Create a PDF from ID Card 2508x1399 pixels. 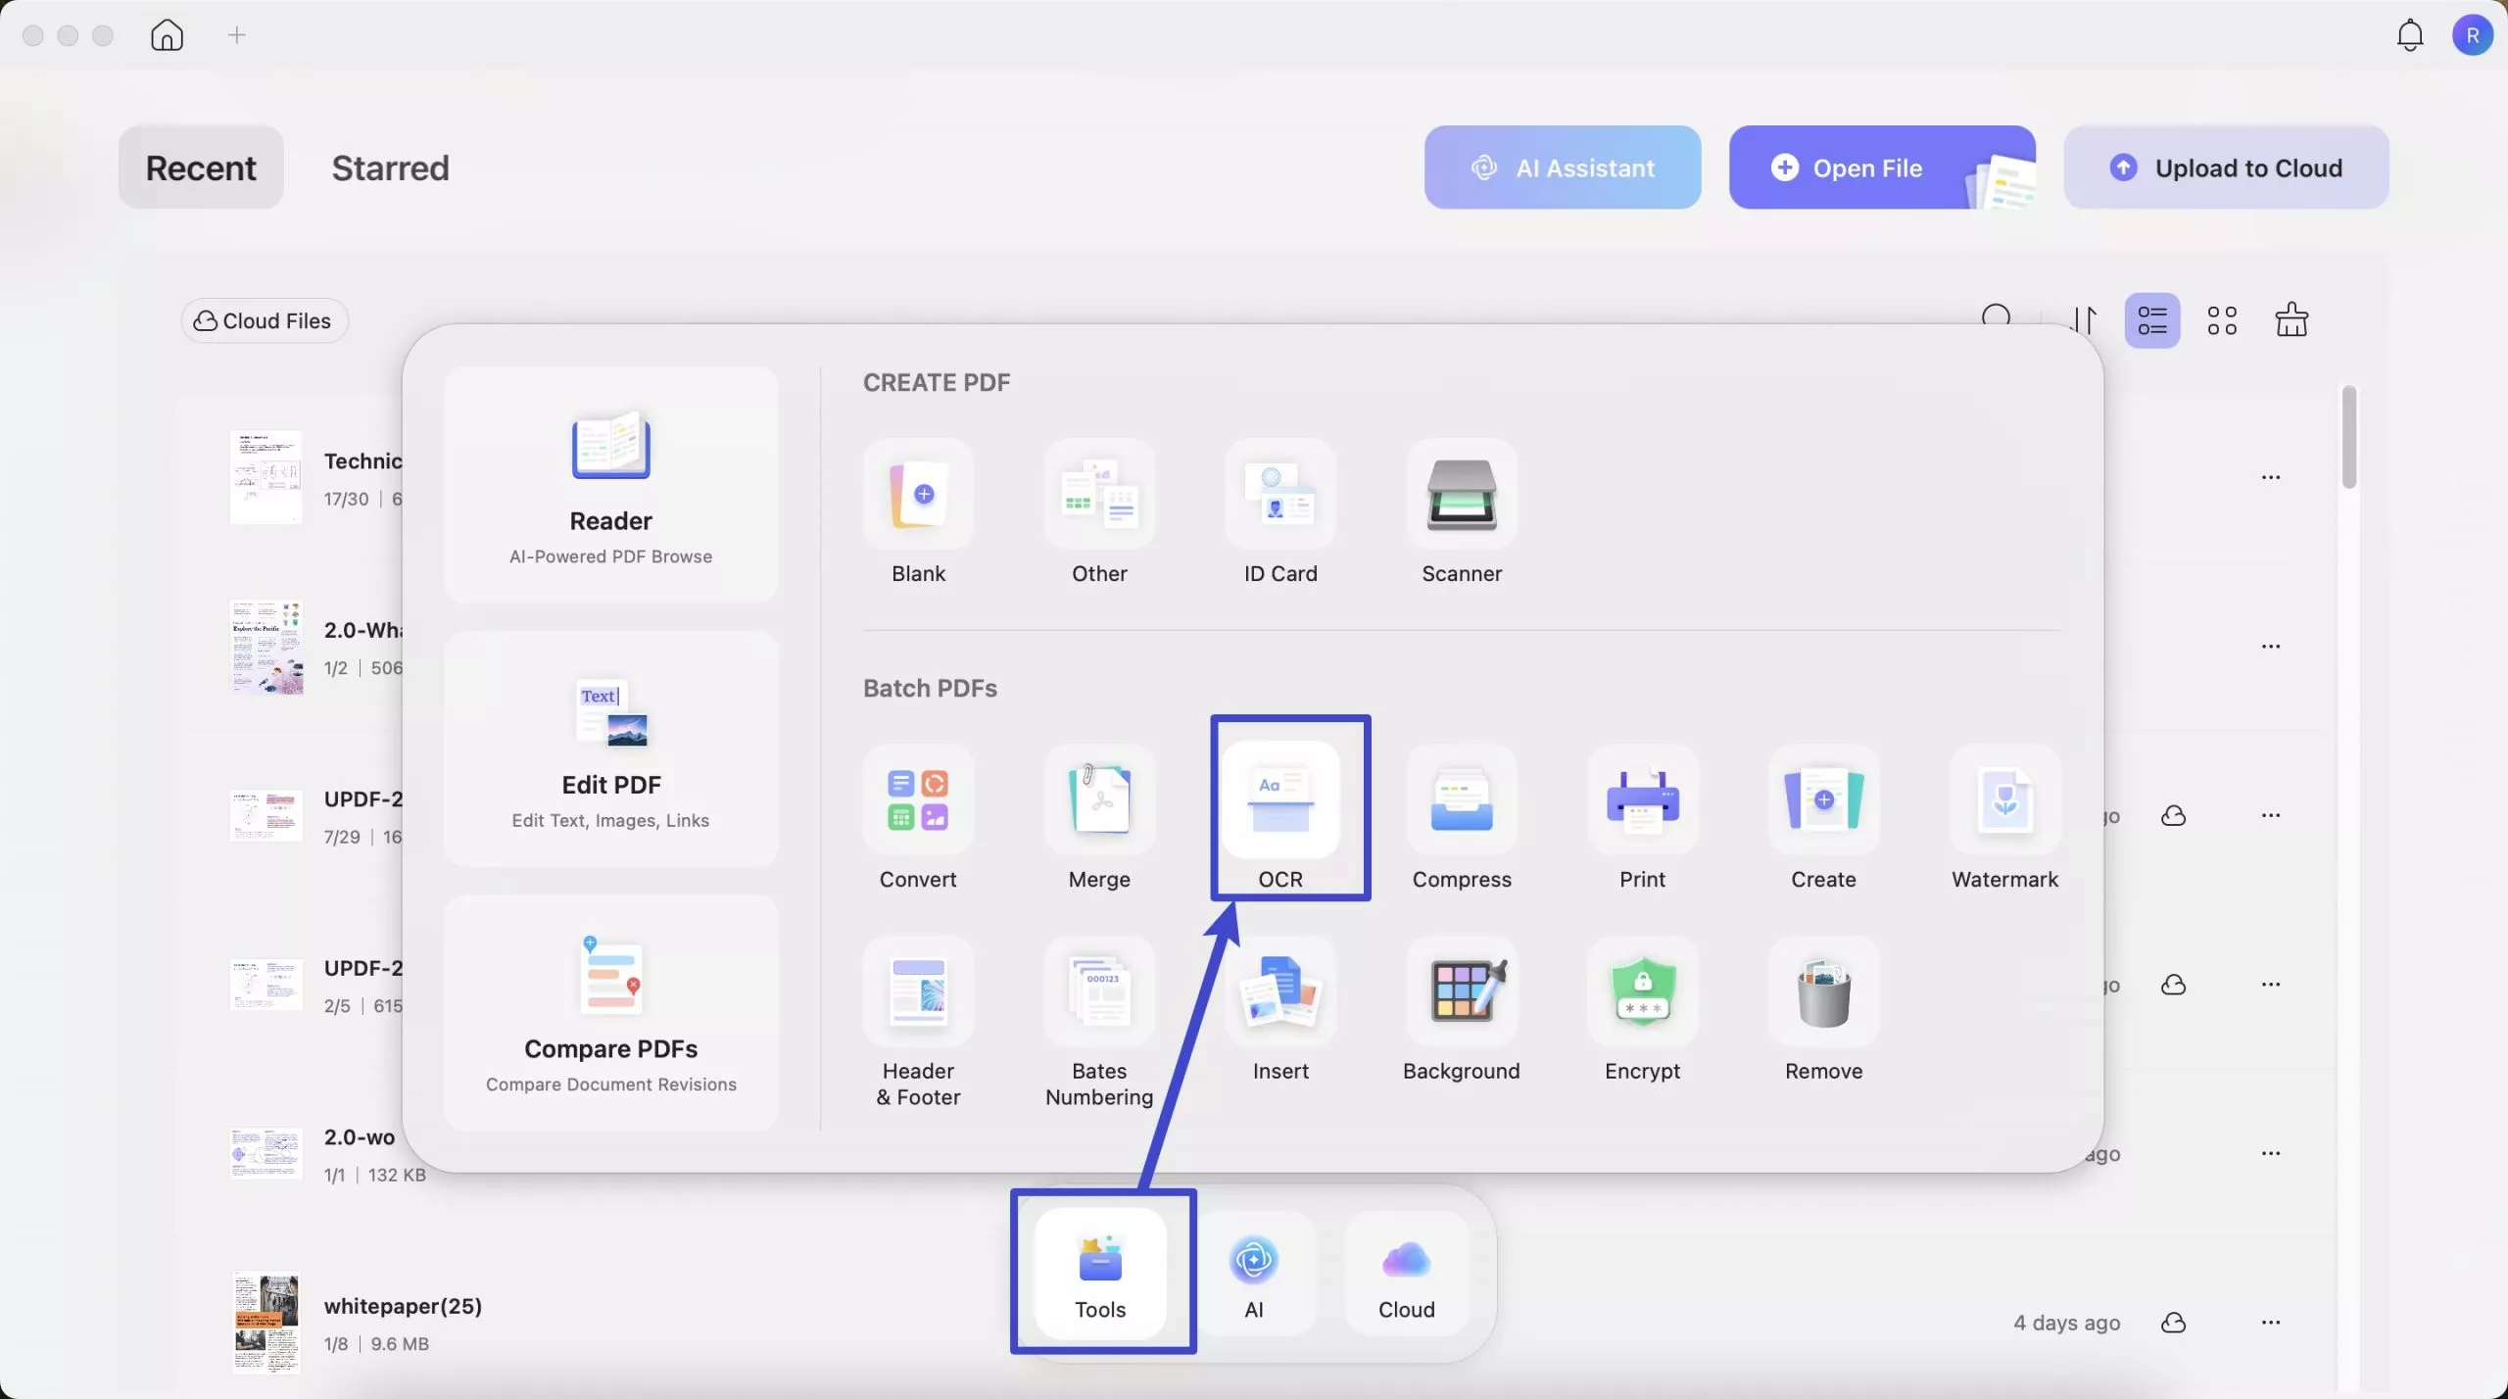(1279, 496)
